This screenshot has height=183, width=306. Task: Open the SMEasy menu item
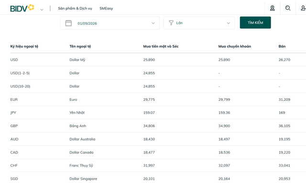[x=106, y=9]
